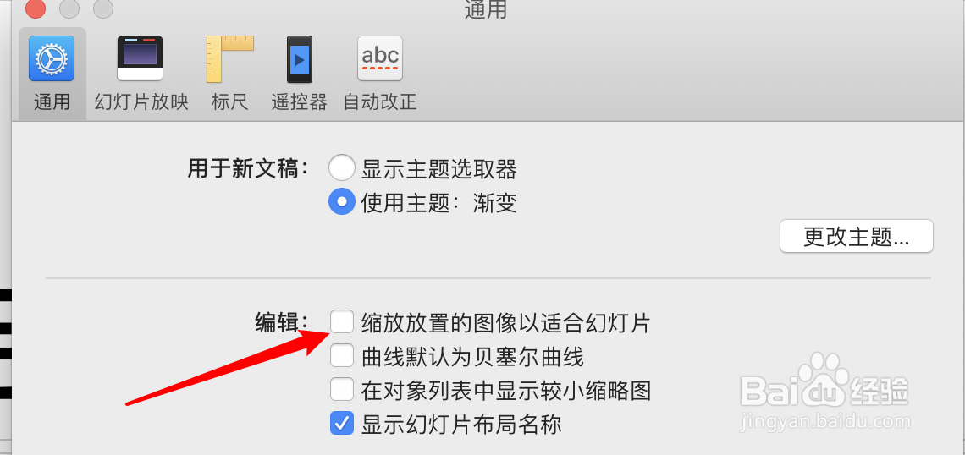Select the 标尺 yellow ruler icon
This screenshot has width=965, height=455.
pyautogui.click(x=229, y=59)
